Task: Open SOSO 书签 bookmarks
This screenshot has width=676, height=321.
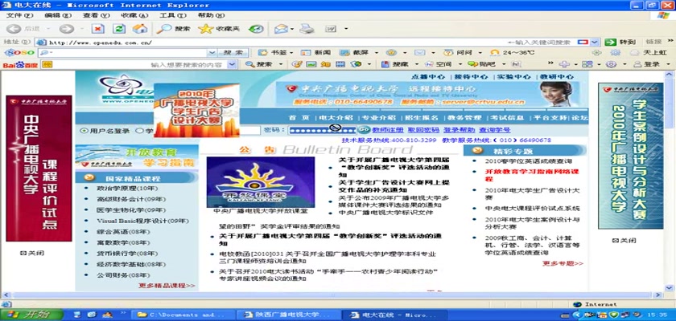Action: click(x=274, y=52)
